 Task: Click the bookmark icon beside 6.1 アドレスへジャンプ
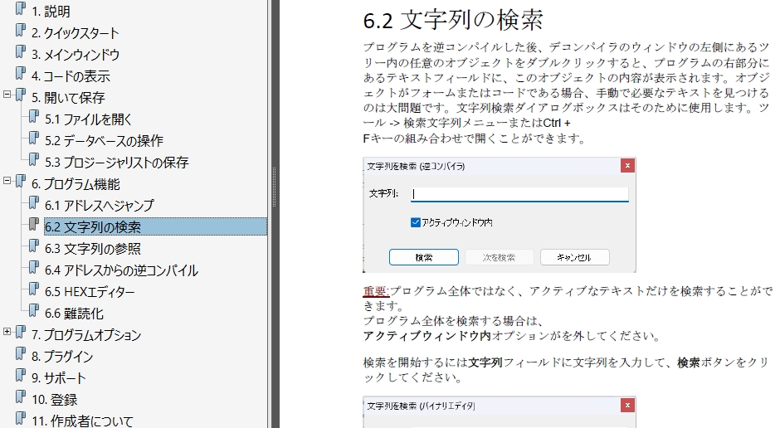point(33,203)
